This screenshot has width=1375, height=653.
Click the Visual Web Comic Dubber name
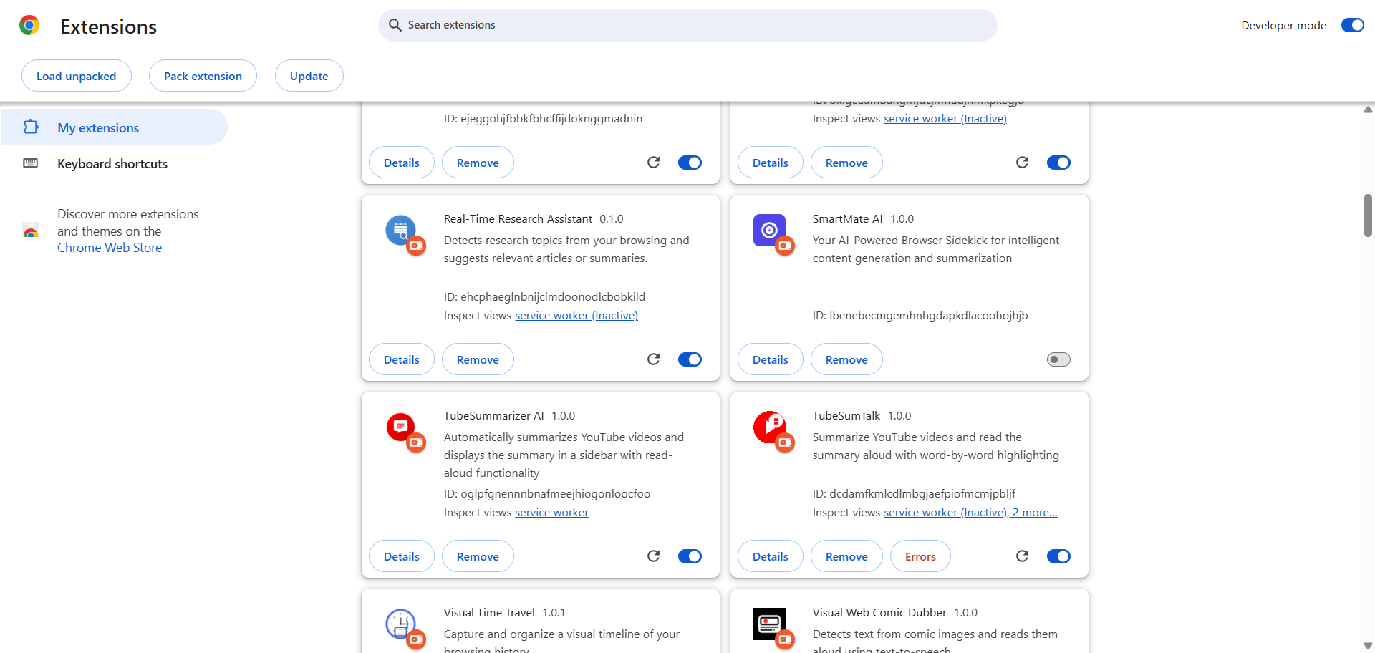(879, 613)
